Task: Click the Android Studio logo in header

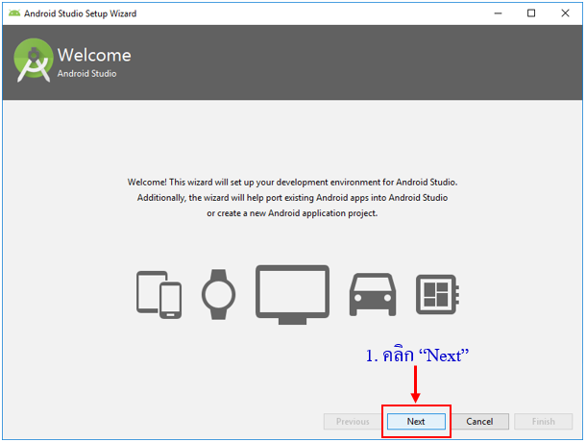Action: pos(33,61)
